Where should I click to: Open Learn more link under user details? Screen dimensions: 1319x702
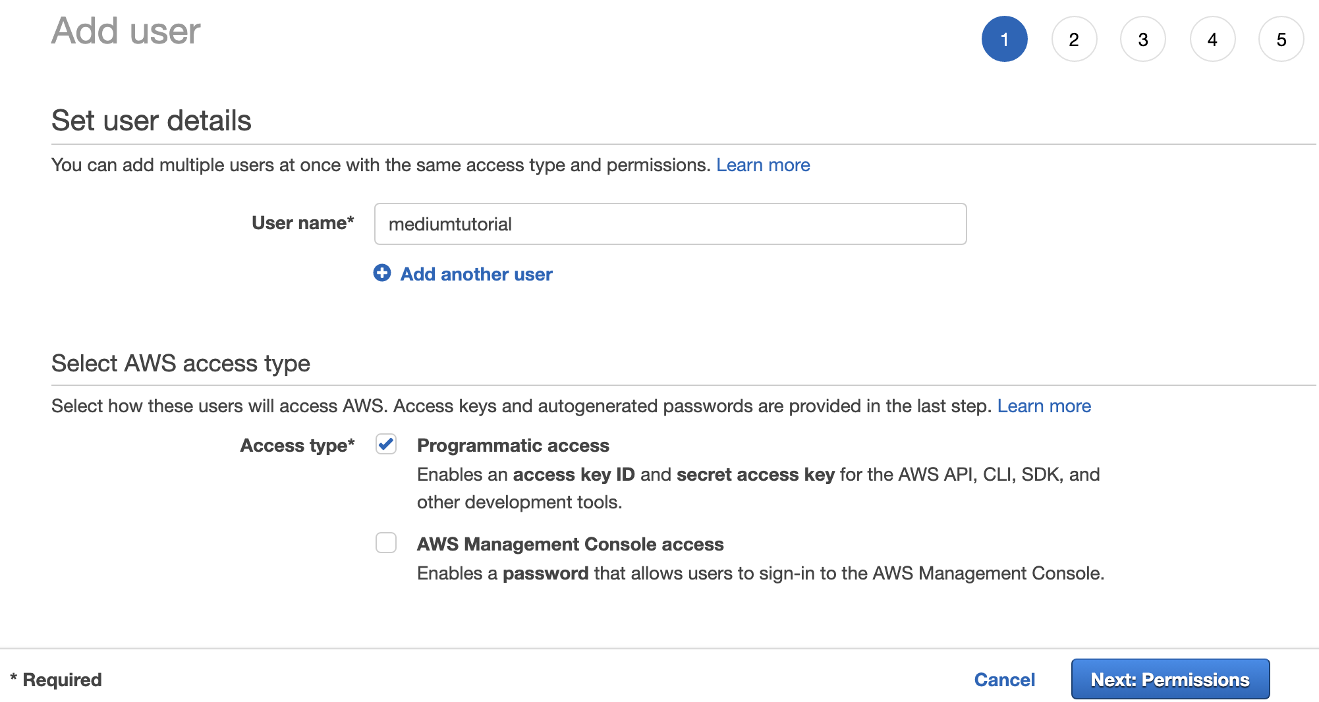click(763, 165)
